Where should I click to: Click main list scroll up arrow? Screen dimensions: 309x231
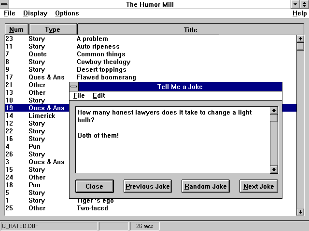tap(300, 38)
